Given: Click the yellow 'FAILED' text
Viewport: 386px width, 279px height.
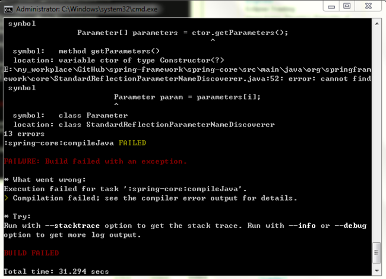Looking at the screenshot, I should (x=132, y=143).
